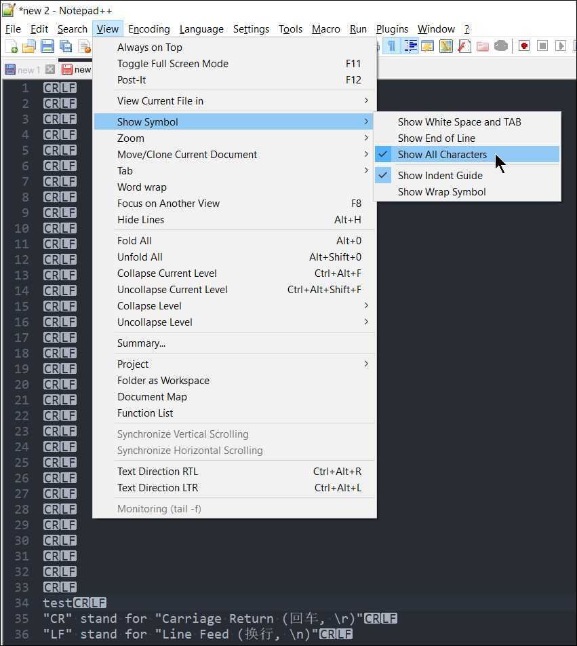Image resolution: width=577 pixels, height=646 pixels.
Task: Enable Show Wrap Symbol option
Action: point(467,192)
